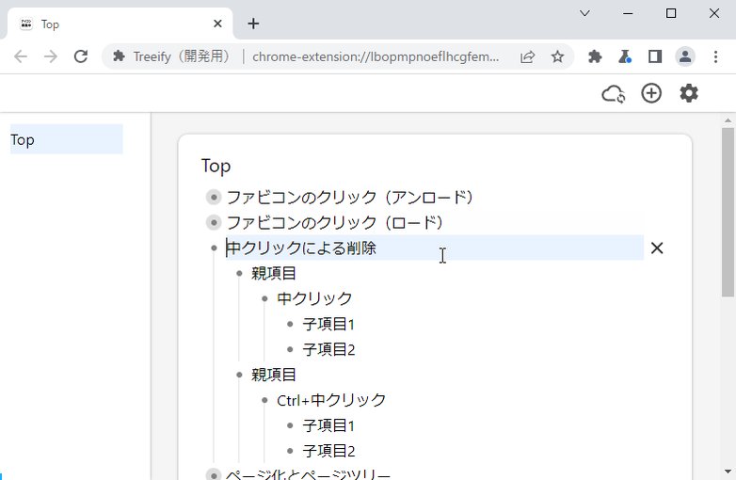The width and height of the screenshot is (736, 480).
Task: Click the Top page title text
Action: (x=216, y=166)
